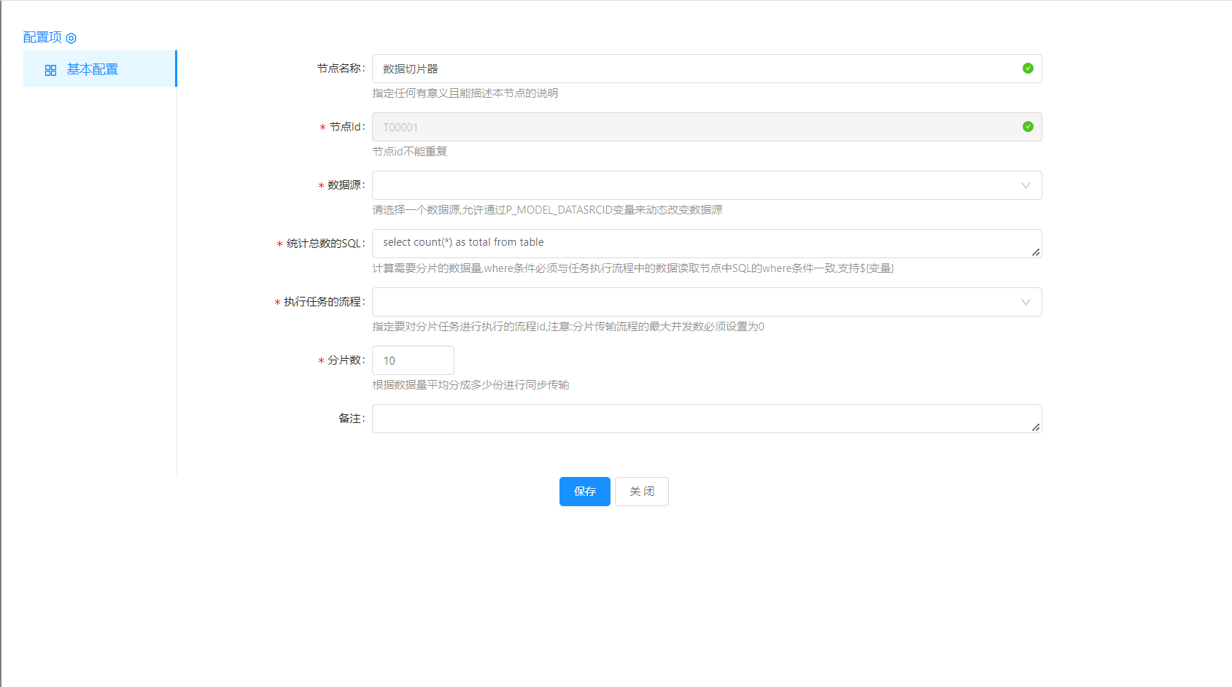Click into the 备注 text area

tap(693, 418)
